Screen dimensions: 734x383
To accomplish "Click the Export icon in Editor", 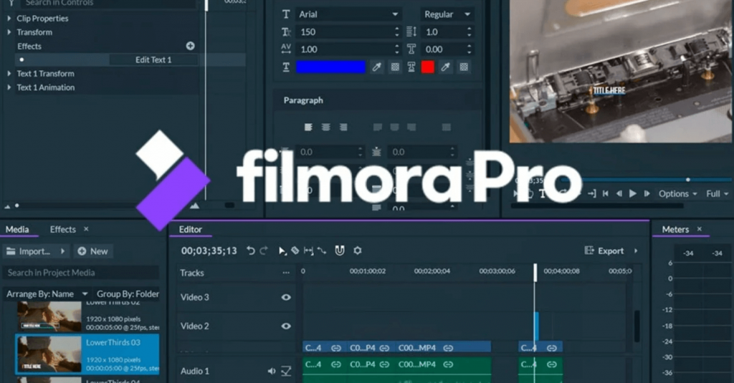I will pos(589,251).
